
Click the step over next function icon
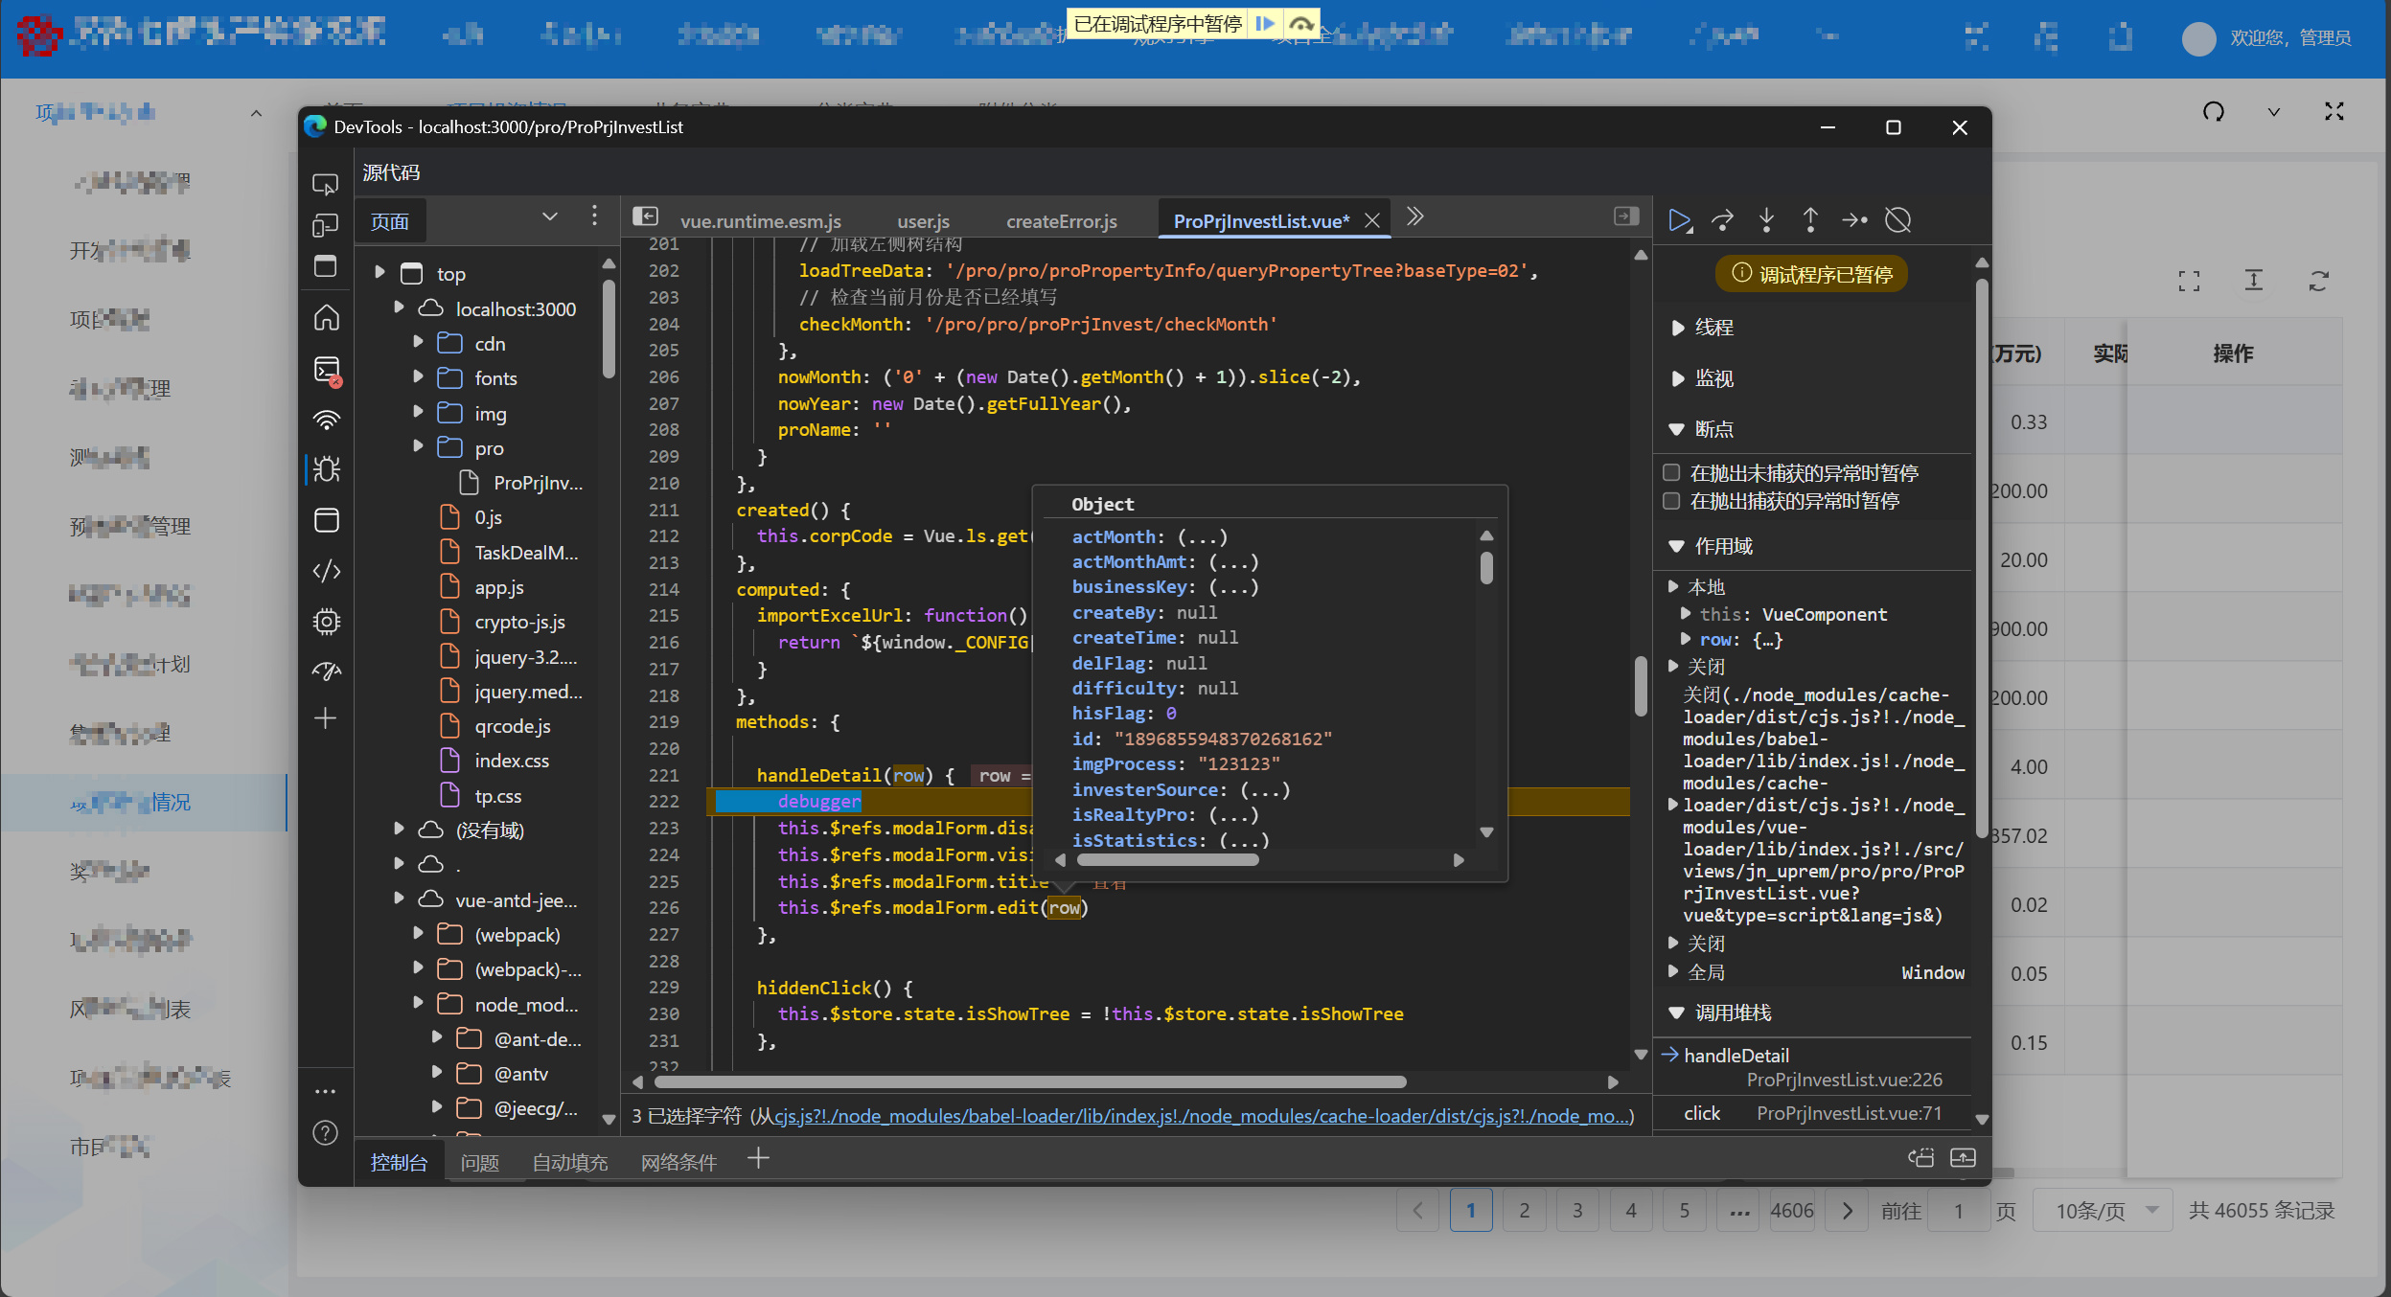tap(1722, 220)
